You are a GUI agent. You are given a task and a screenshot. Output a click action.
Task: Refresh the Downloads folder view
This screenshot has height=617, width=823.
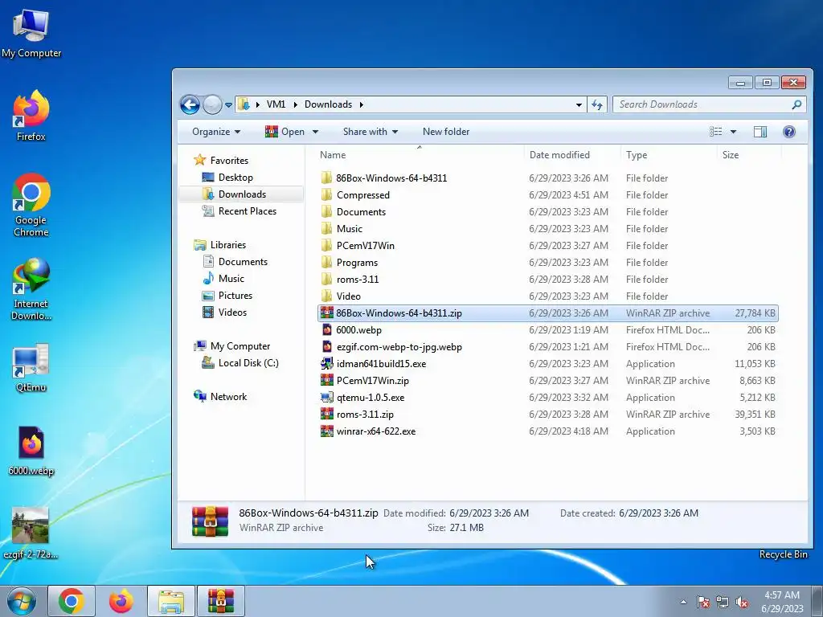pyautogui.click(x=597, y=104)
